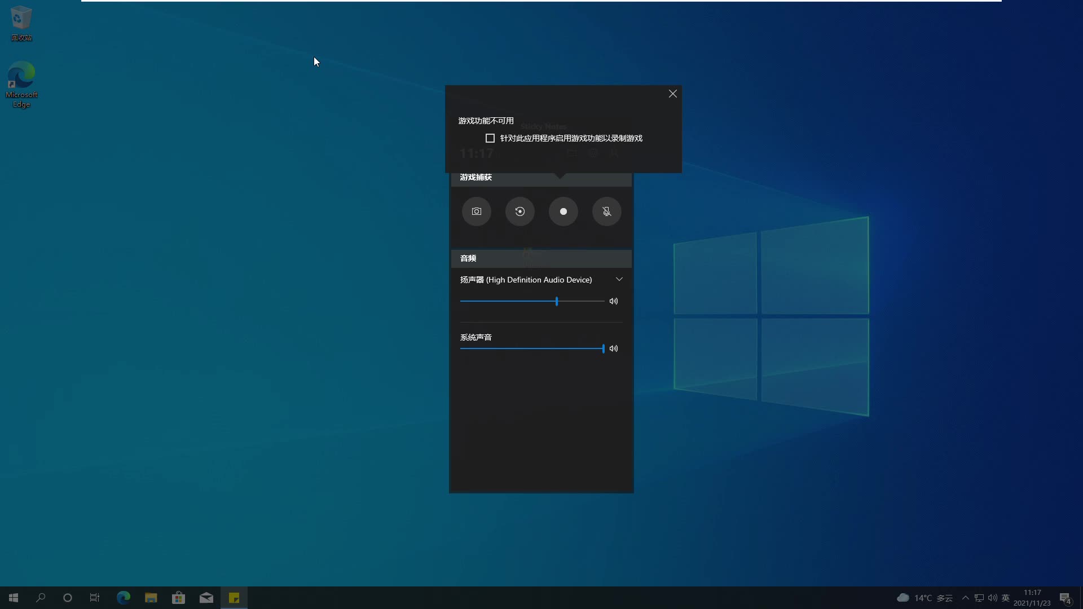Image resolution: width=1083 pixels, height=609 pixels.
Task: Open the Windows Start menu
Action: [14, 598]
